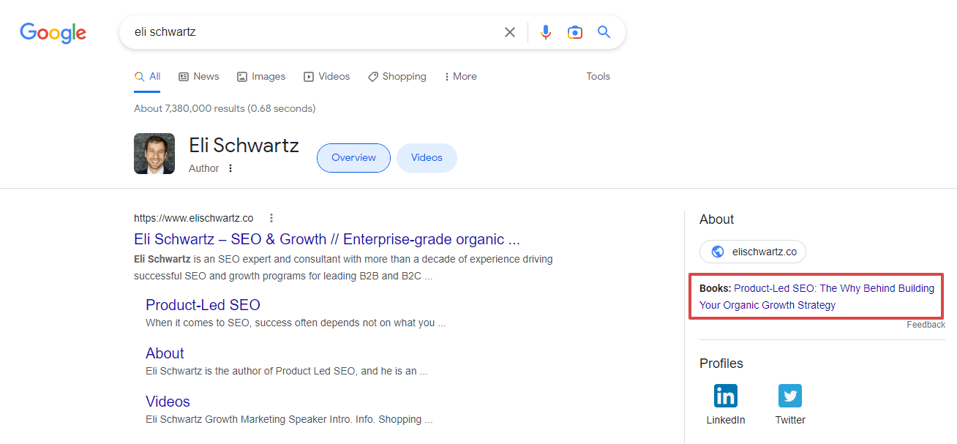Switch to the Videos search tab
The image size is (957, 444).
tap(327, 77)
